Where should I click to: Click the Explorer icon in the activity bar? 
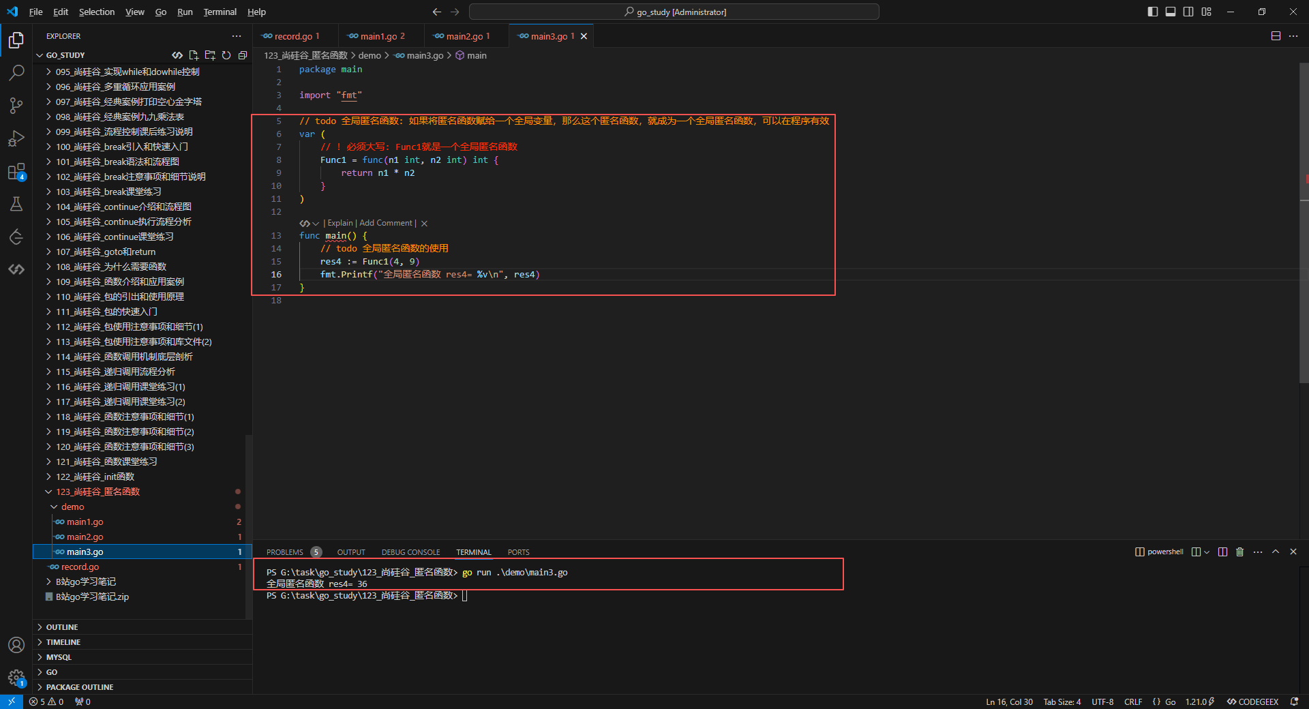(16, 40)
